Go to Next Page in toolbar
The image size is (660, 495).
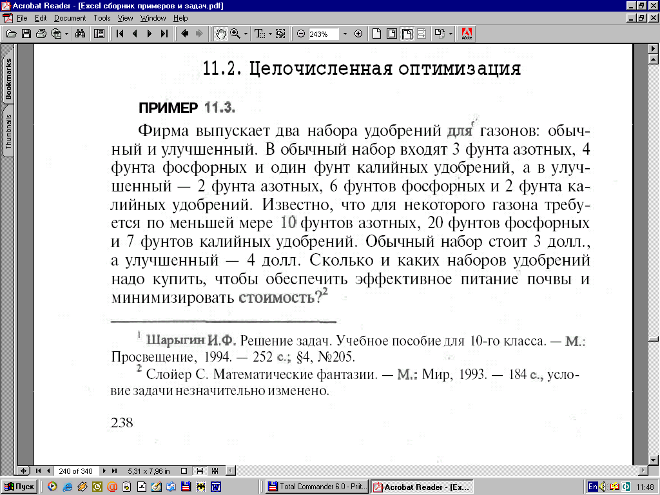[150, 34]
